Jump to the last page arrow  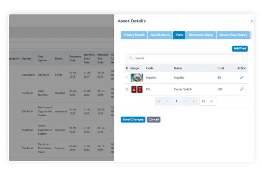[x=193, y=102]
